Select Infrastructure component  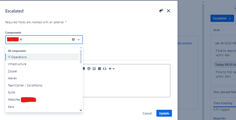42,64
